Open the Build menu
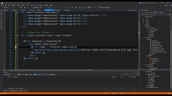This screenshot has width=172, height=96. click(18, 5)
